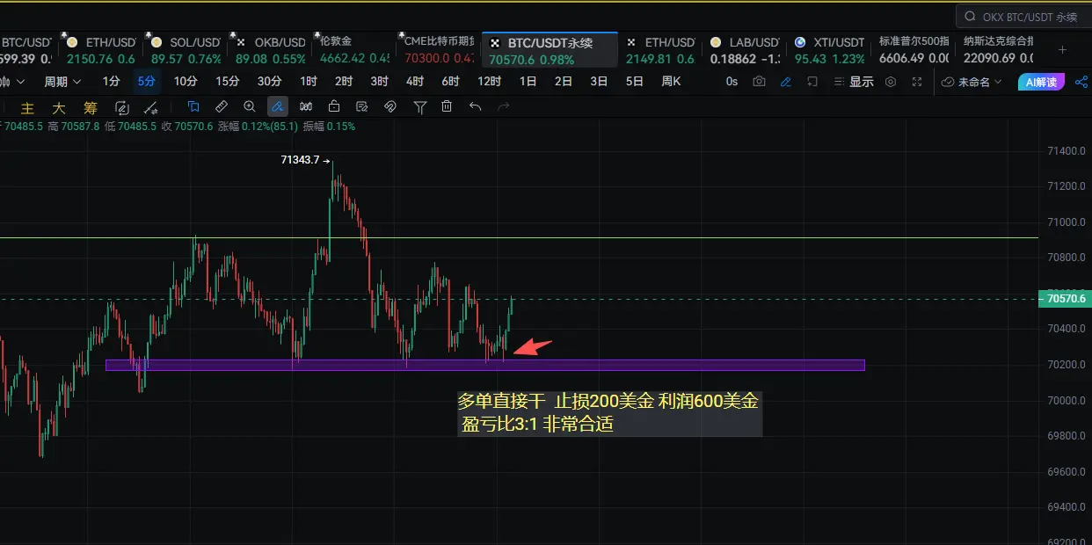1092x545 pixels.
Task: Enter fullscreen chart mode
Action: pyautogui.click(x=917, y=82)
